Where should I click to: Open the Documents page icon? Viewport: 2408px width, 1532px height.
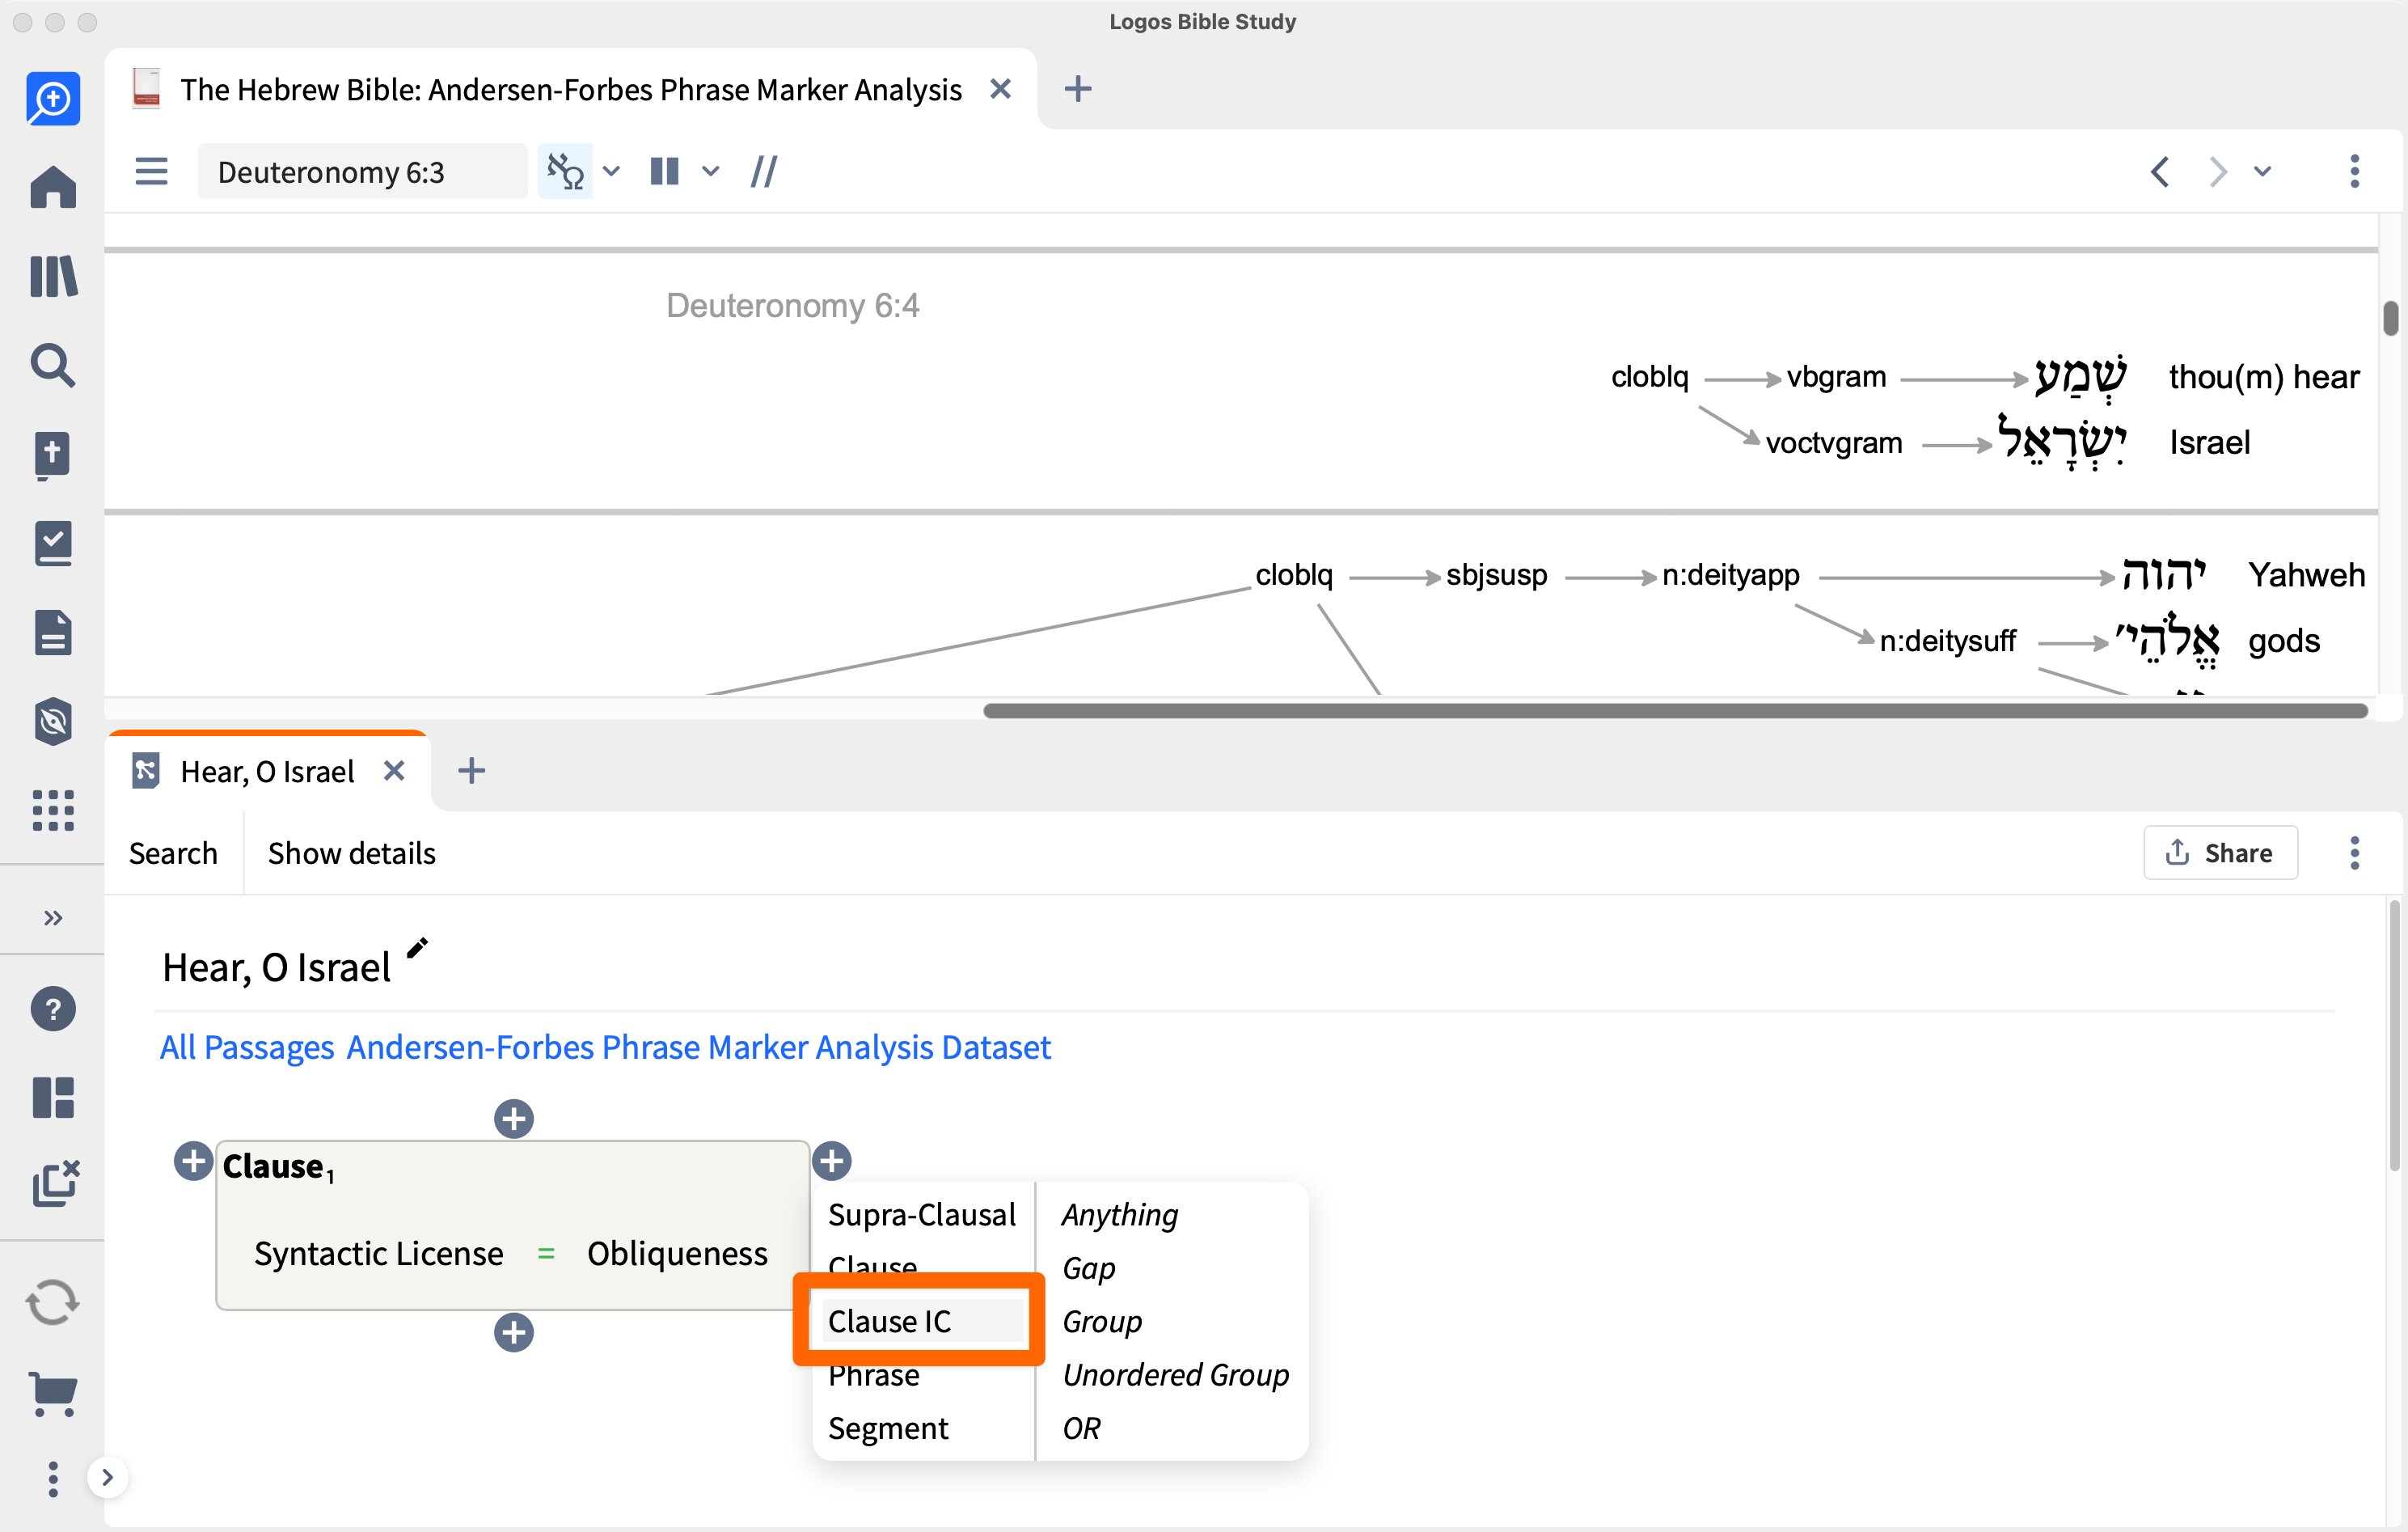click(53, 633)
